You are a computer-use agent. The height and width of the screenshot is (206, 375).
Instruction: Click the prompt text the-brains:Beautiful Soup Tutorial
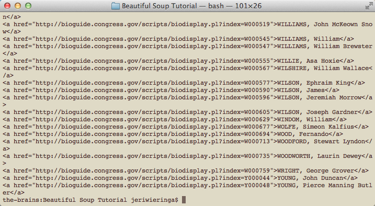[x=65, y=200]
